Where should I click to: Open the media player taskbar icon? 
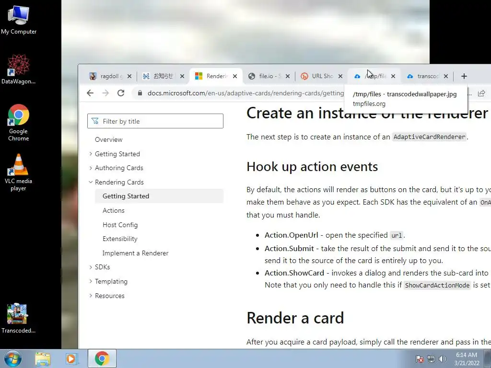point(71,358)
